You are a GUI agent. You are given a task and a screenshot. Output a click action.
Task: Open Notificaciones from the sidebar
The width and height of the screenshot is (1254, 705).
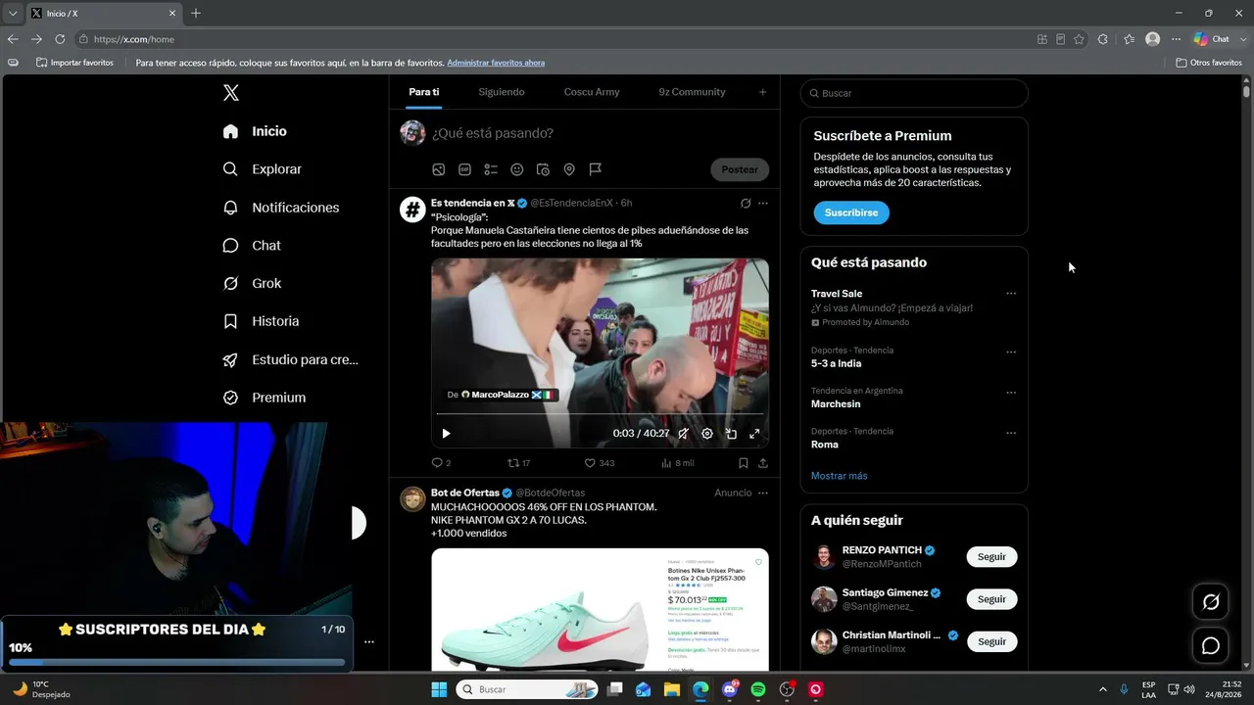pyautogui.click(x=281, y=208)
